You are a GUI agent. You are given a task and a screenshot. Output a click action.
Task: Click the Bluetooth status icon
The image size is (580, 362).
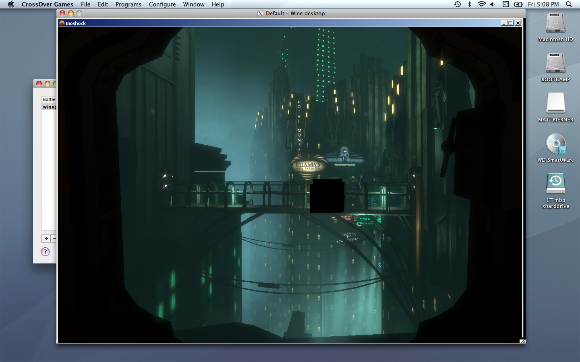click(x=469, y=4)
